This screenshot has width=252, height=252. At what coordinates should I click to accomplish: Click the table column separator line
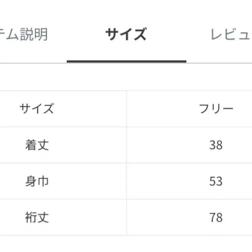[126, 162]
